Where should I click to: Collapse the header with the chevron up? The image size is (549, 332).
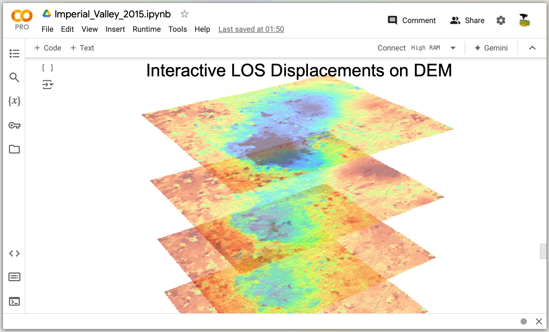click(x=532, y=48)
